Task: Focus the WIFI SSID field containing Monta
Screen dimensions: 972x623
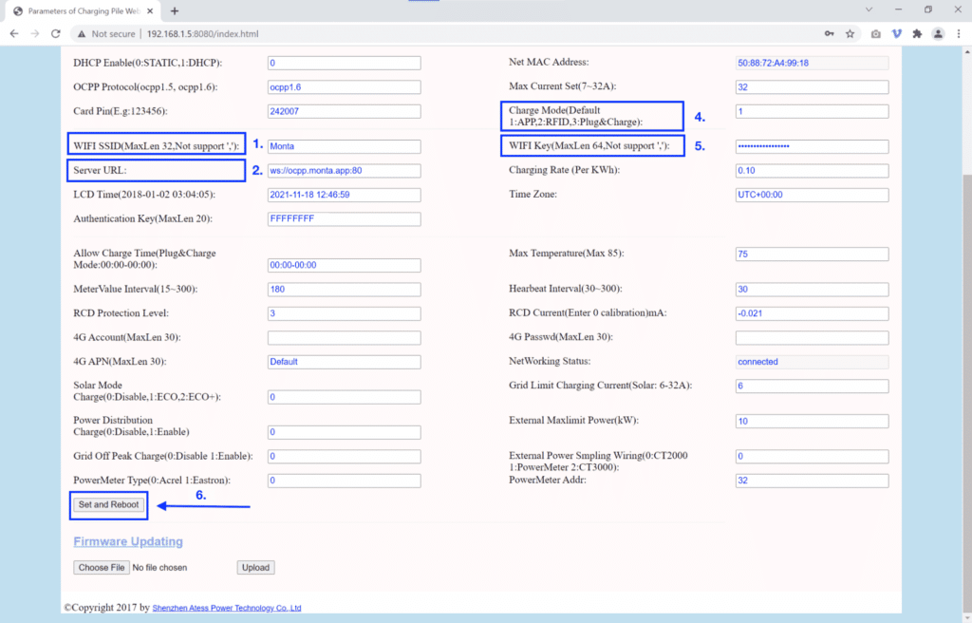Action: click(344, 146)
